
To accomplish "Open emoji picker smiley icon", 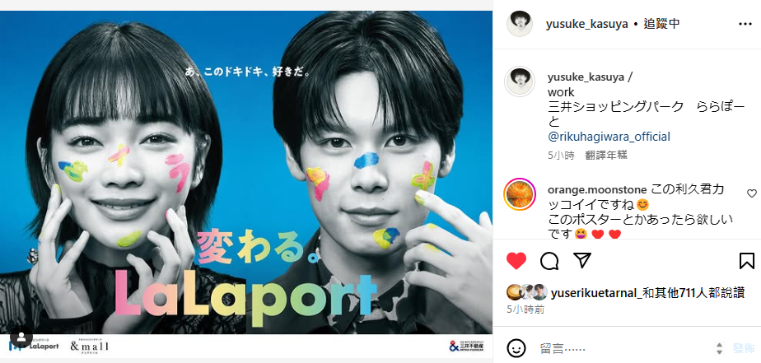I will tap(516, 348).
